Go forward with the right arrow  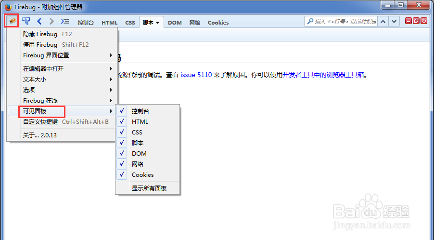(x=51, y=21)
